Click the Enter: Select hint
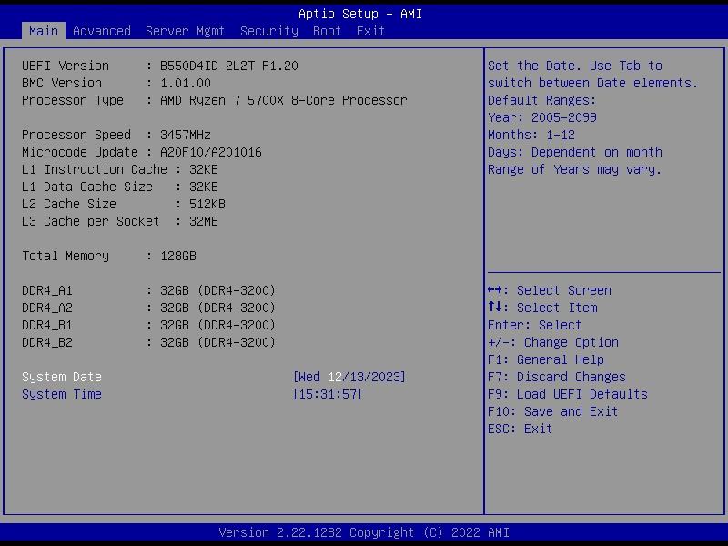 [x=534, y=325]
